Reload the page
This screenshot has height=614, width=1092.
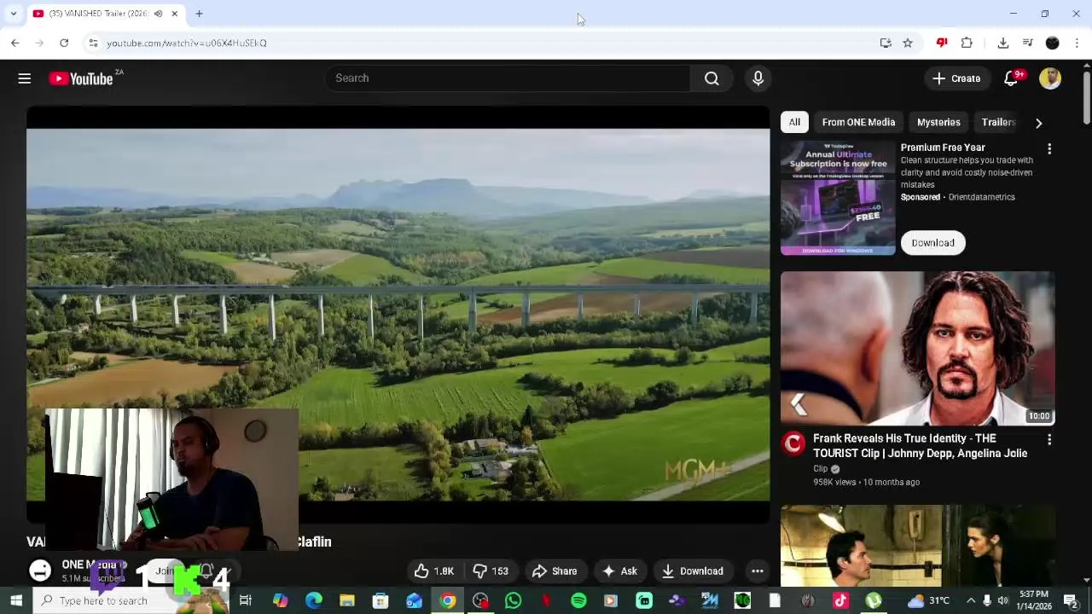click(x=64, y=43)
